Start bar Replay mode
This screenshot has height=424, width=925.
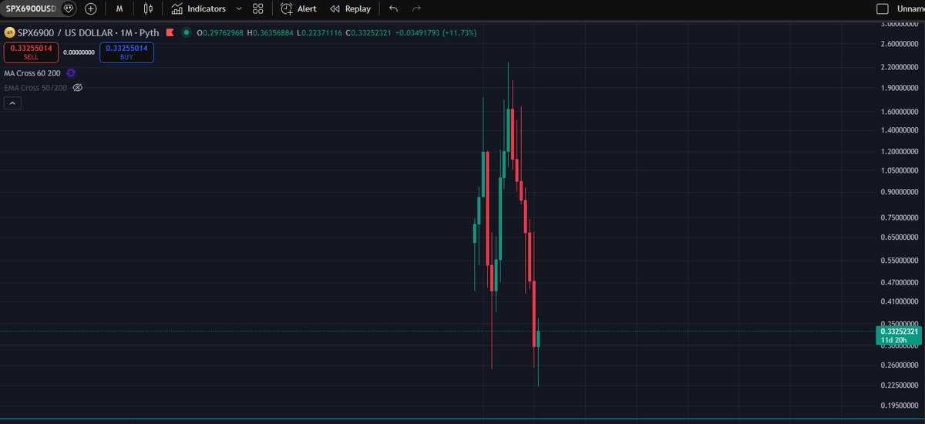(x=350, y=8)
